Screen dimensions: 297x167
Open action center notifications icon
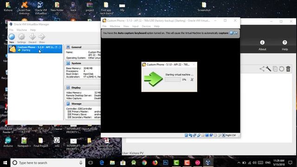coord(290,163)
